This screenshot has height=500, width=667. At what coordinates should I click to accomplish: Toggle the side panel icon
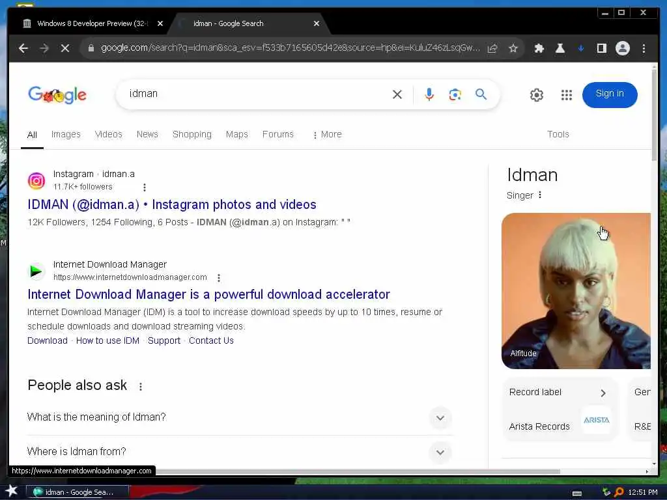click(x=601, y=48)
